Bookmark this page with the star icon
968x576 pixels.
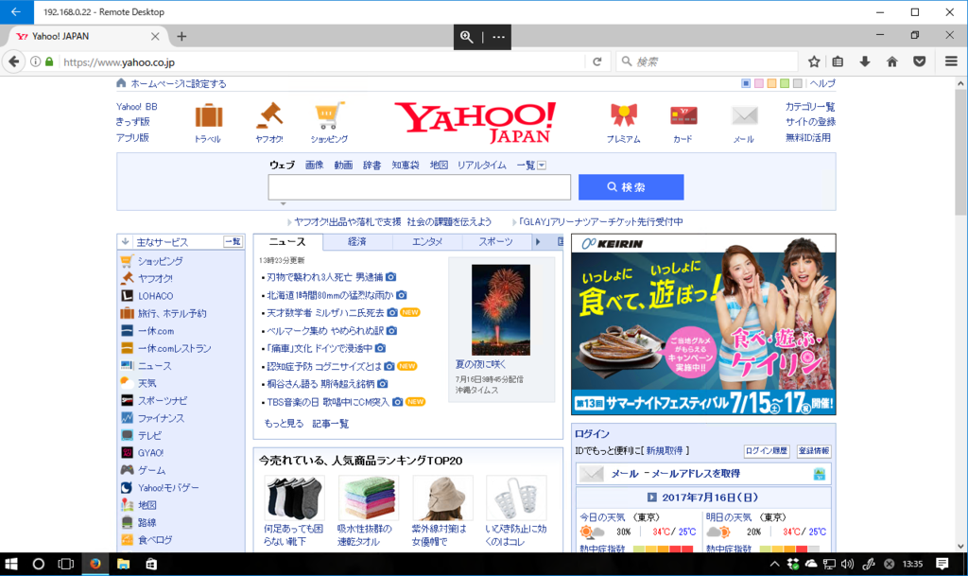(x=814, y=61)
